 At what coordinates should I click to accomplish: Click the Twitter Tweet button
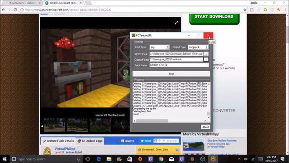coord(146,141)
